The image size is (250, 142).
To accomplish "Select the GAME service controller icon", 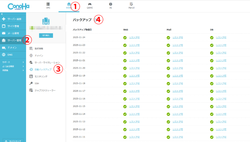I will [x=90, y=4].
